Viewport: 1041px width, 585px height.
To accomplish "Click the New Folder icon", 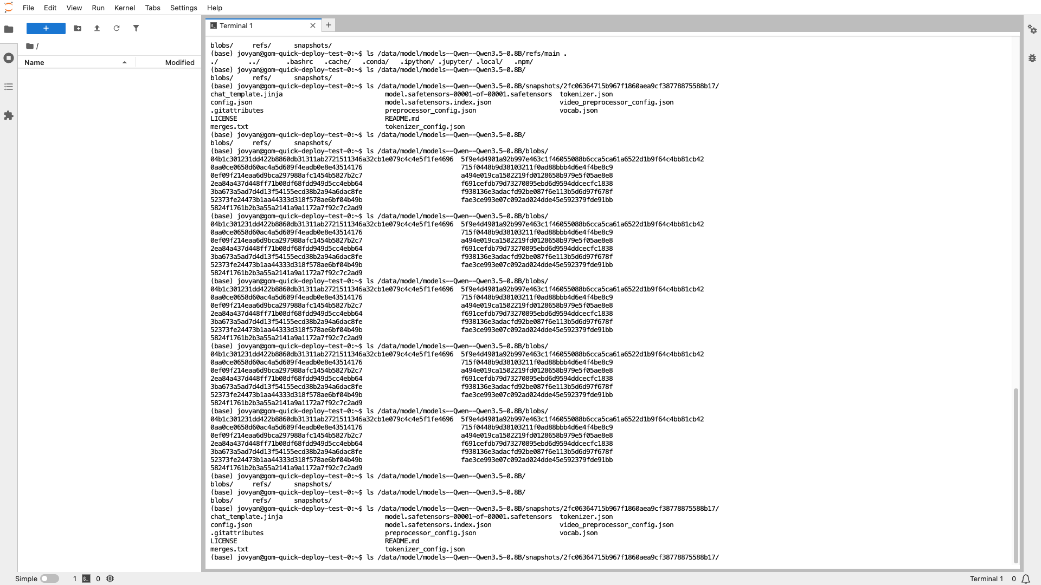I will (x=78, y=28).
